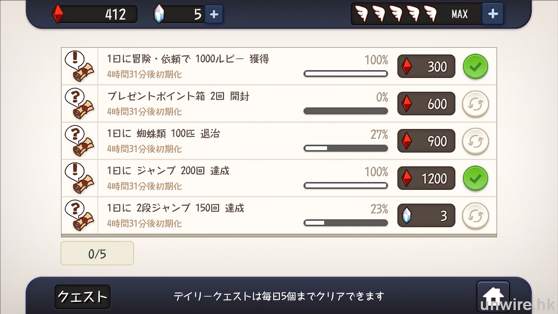
Task: Tap the wings stamina MAX gauge
Action: tap(415, 14)
